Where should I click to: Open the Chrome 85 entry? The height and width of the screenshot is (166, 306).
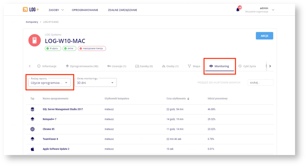(48, 129)
